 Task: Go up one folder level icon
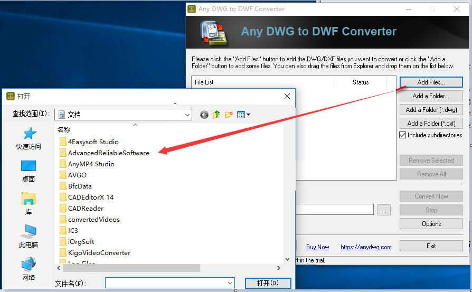(216, 115)
